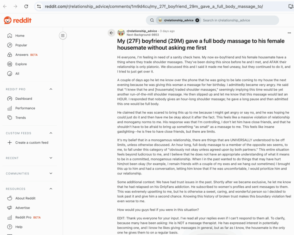This screenshot has height=235, width=294.
Task: Click the Reddit Pro chart icon in Resources
Action: click(10, 217)
